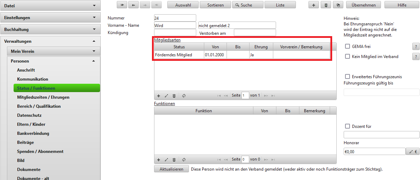Add a new Funktionen entry with plus icon
This screenshot has height=180, width=420.
(159, 159)
